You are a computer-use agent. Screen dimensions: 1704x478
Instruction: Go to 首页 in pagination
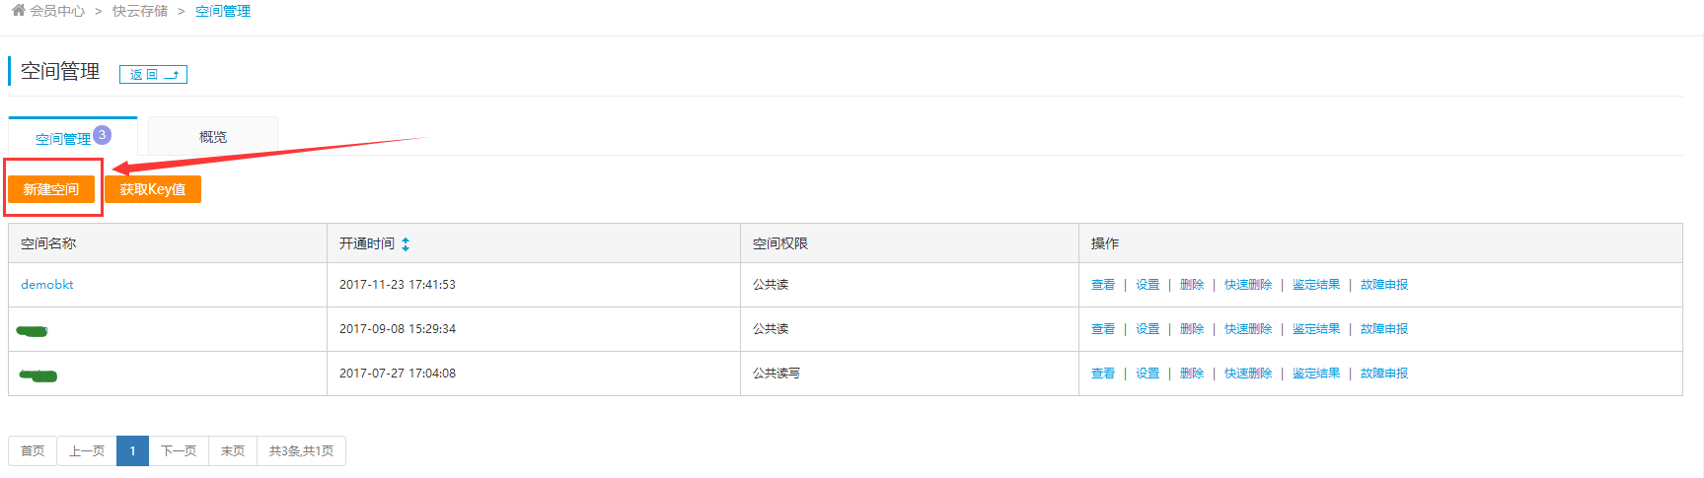pyautogui.click(x=33, y=451)
